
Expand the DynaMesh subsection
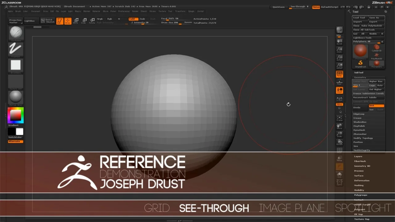tap(359, 130)
